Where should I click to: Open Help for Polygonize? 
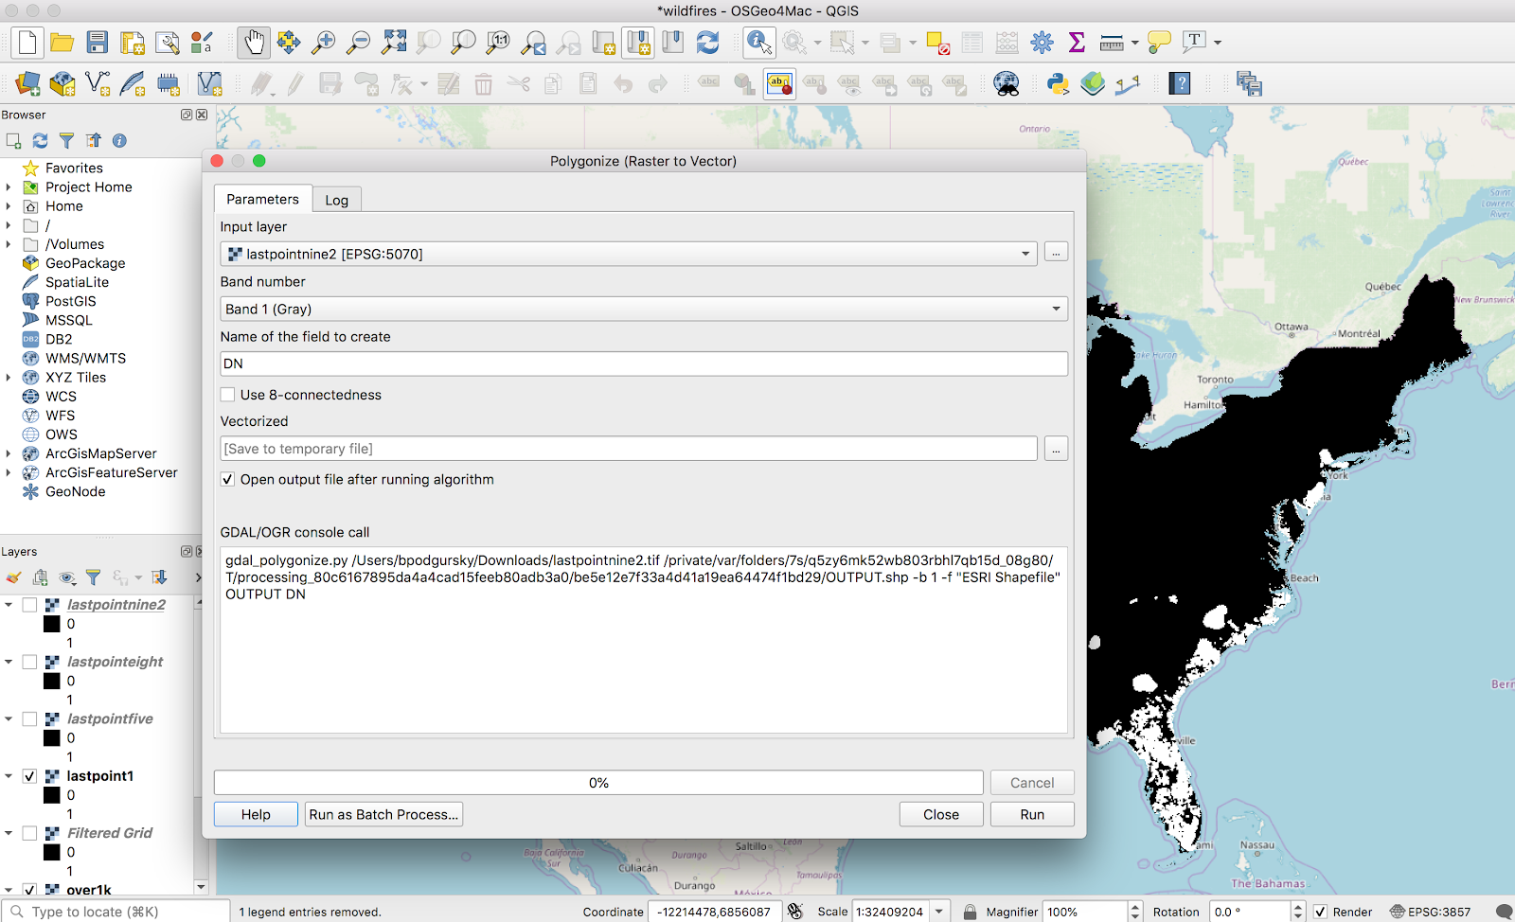pos(256,814)
